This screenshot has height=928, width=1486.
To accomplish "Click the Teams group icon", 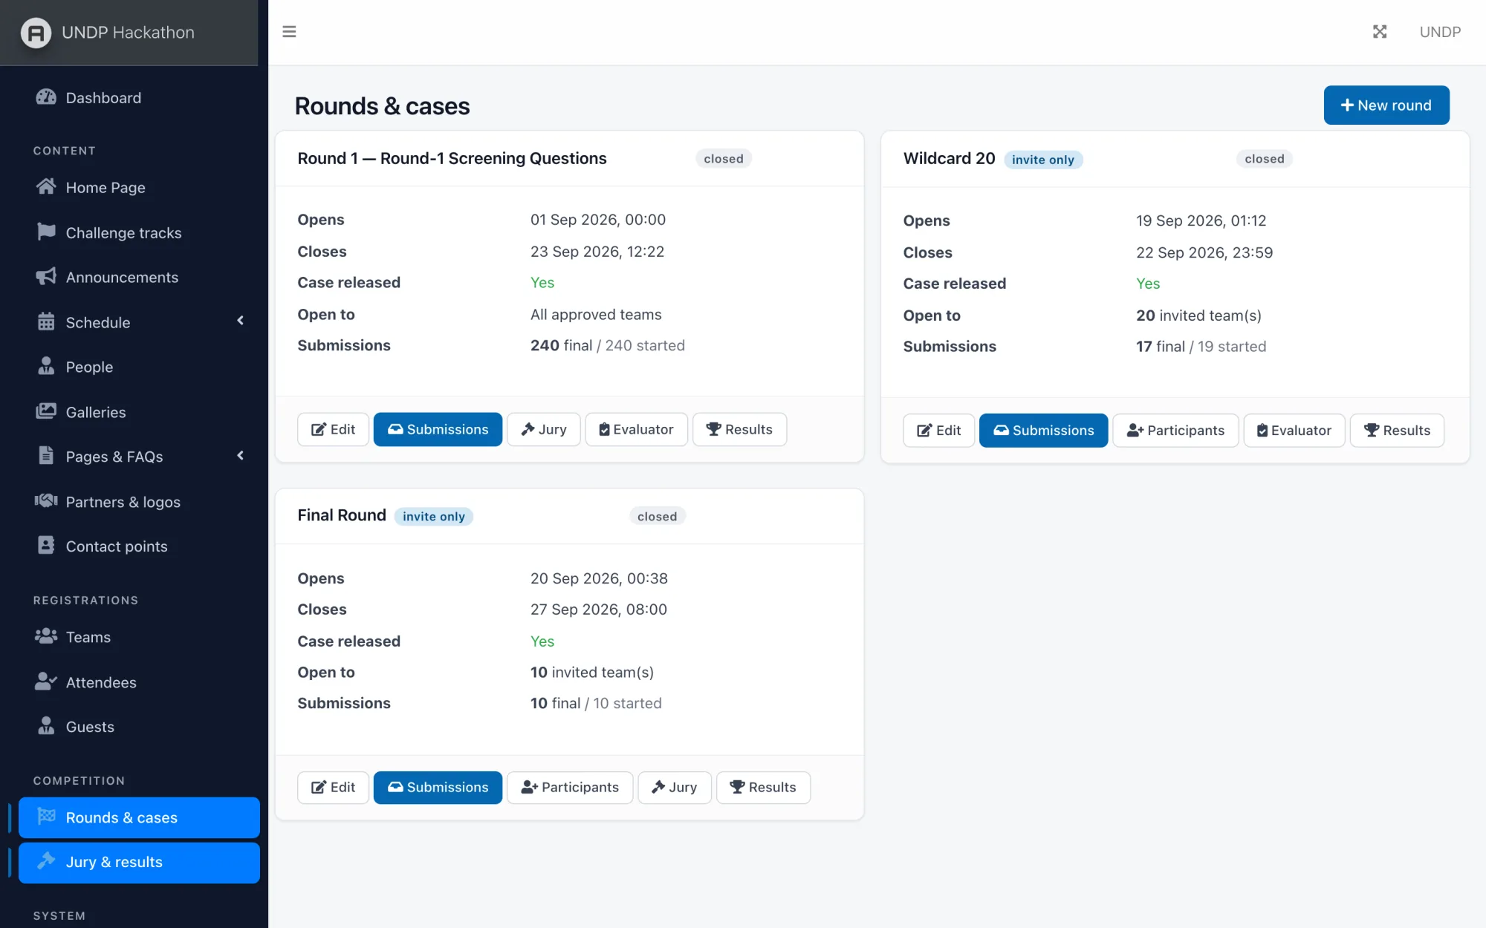I will click(x=46, y=636).
